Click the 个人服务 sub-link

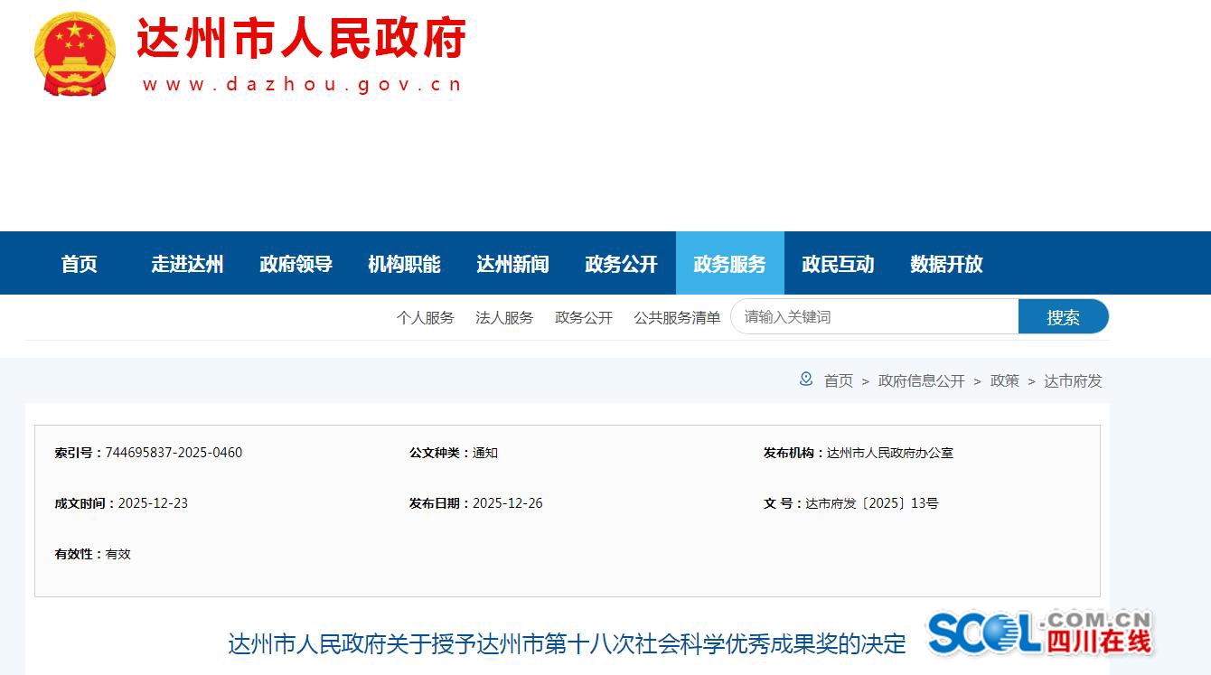(425, 318)
